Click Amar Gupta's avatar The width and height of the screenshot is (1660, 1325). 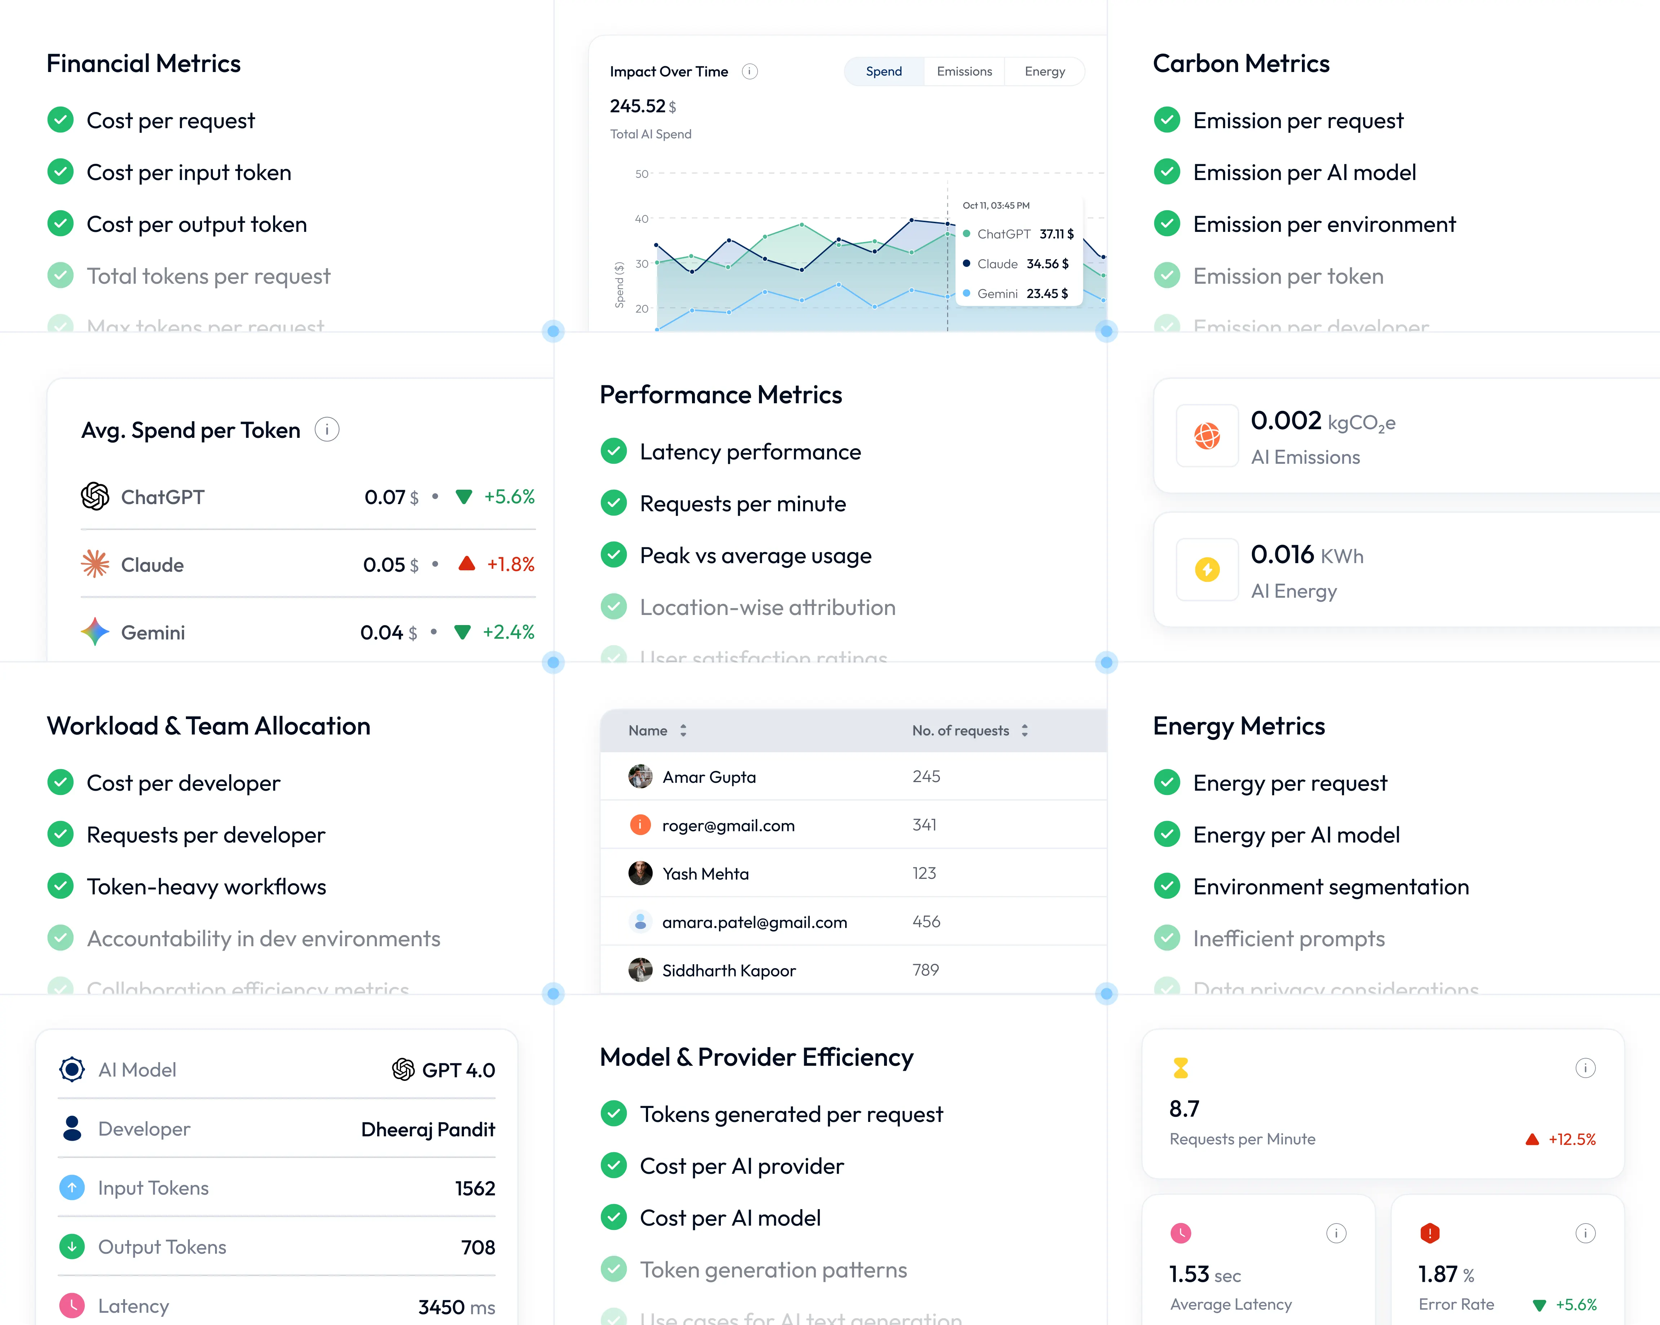click(640, 776)
